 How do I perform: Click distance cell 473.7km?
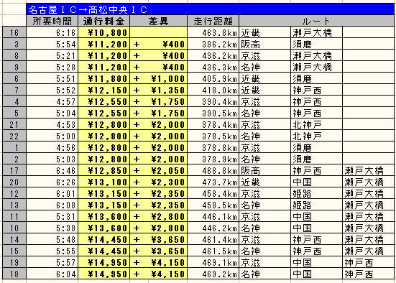213,182
